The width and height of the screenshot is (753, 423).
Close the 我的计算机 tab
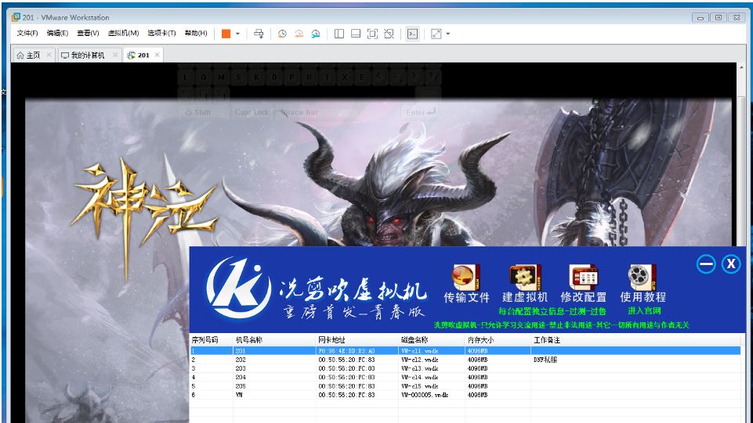(x=114, y=55)
